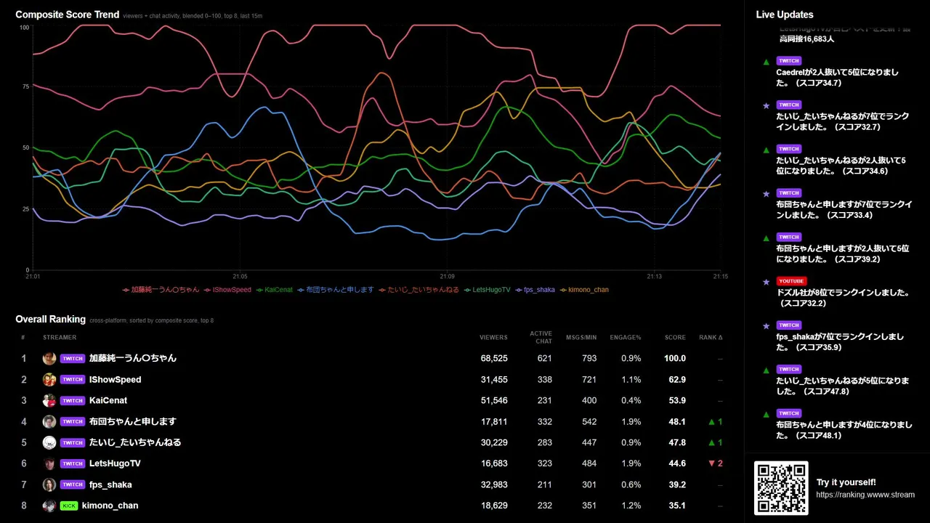Open IShowSpeed's name in the ranking table

(x=115, y=379)
